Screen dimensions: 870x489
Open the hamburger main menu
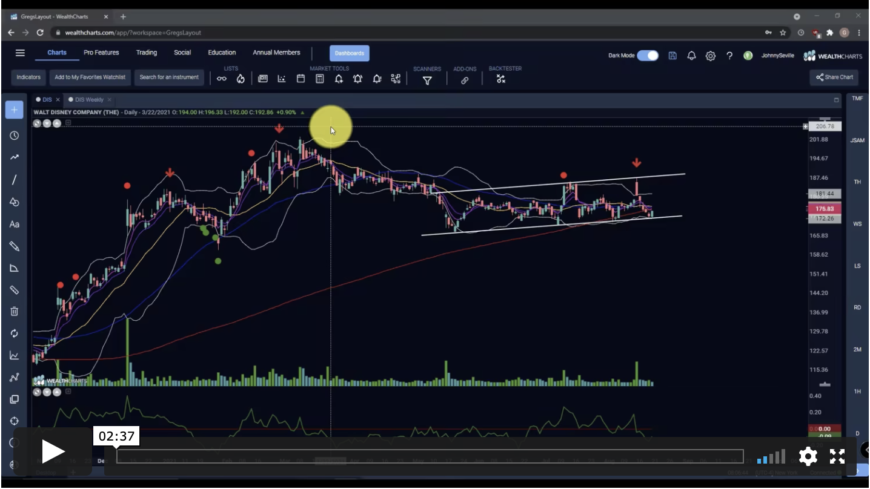[20, 53]
